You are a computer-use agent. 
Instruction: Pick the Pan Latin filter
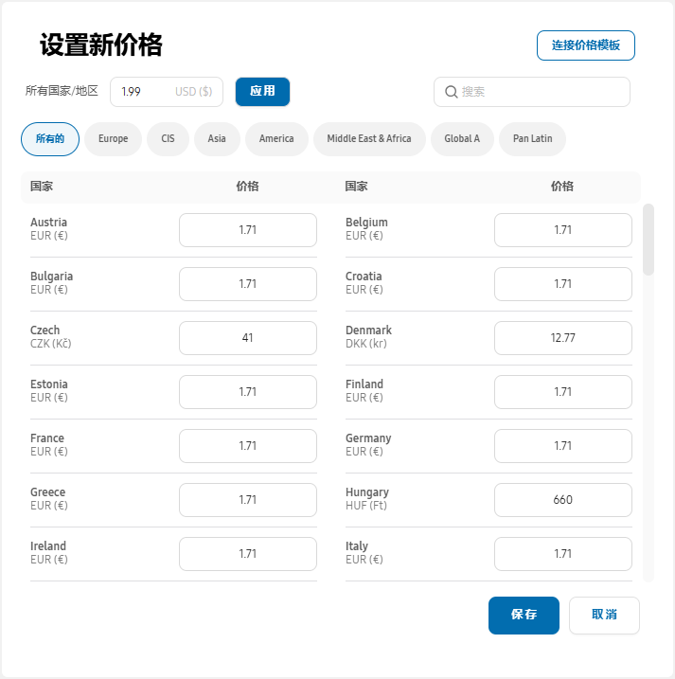(x=532, y=139)
